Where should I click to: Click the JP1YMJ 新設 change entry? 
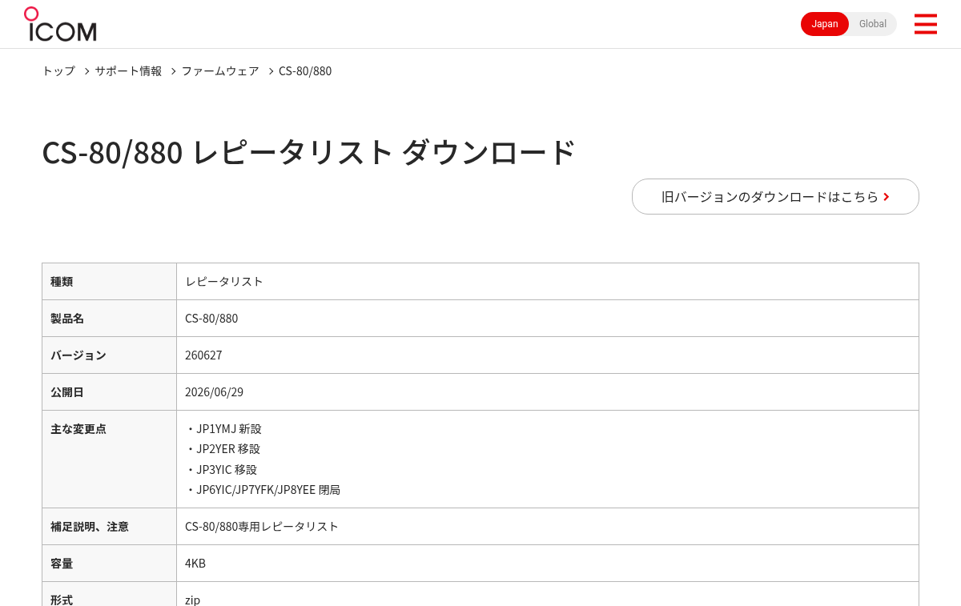tap(223, 429)
